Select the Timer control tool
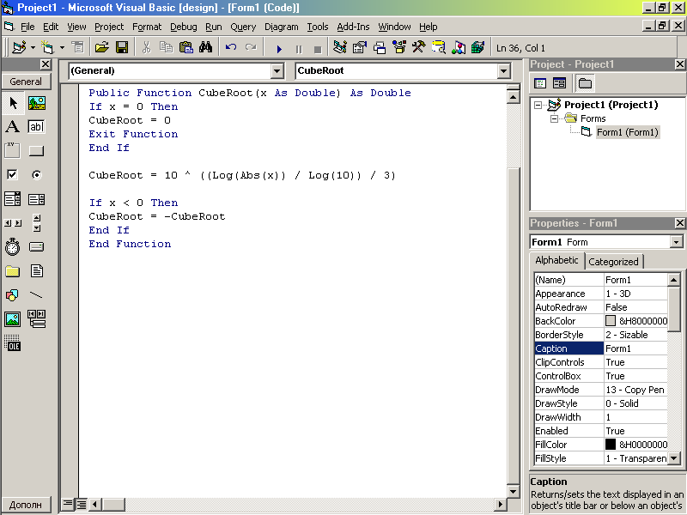687x515 pixels. (x=12, y=247)
